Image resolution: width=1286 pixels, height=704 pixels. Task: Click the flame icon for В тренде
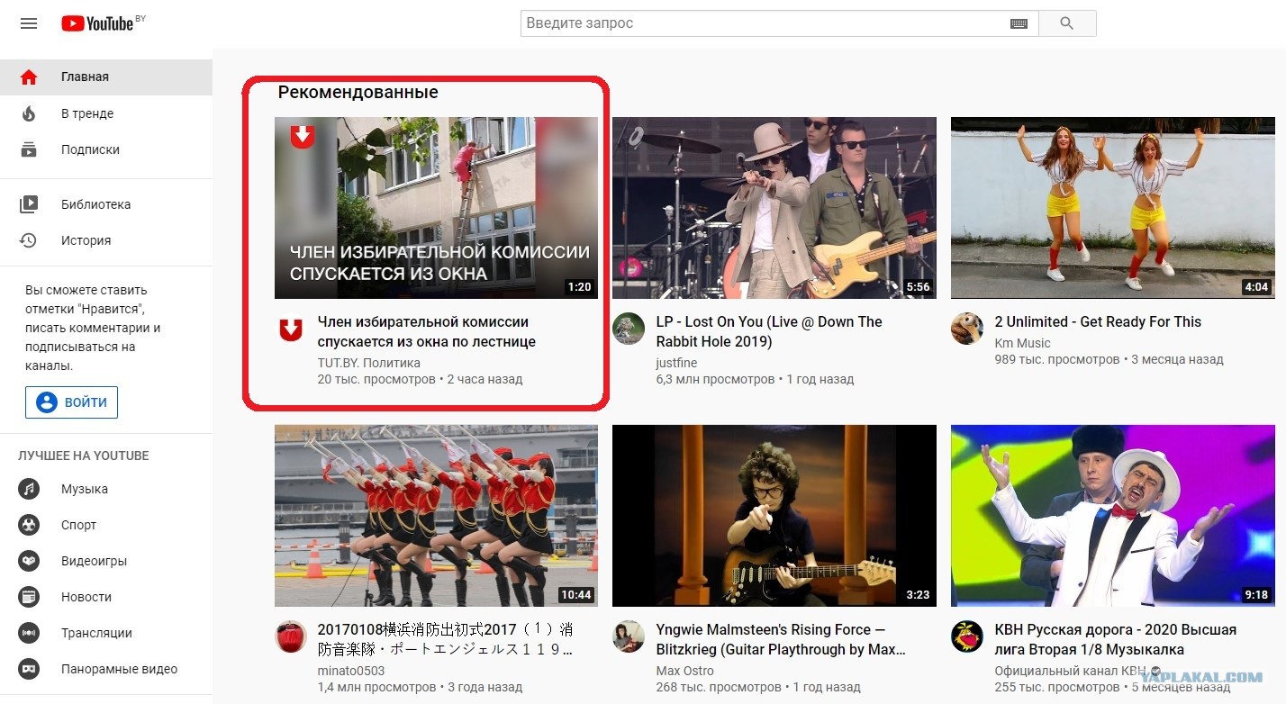[x=29, y=113]
